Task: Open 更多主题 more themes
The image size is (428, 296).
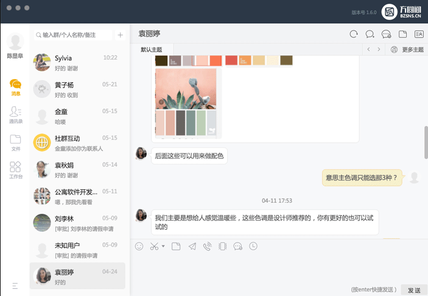Action: click(407, 49)
